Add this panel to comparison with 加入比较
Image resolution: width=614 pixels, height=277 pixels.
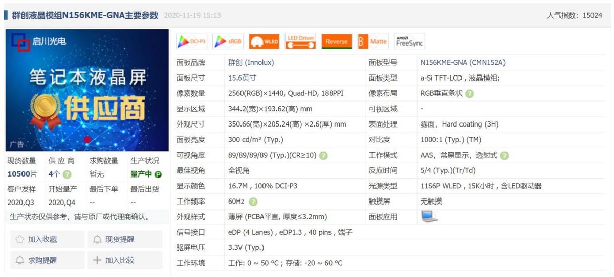(125, 260)
